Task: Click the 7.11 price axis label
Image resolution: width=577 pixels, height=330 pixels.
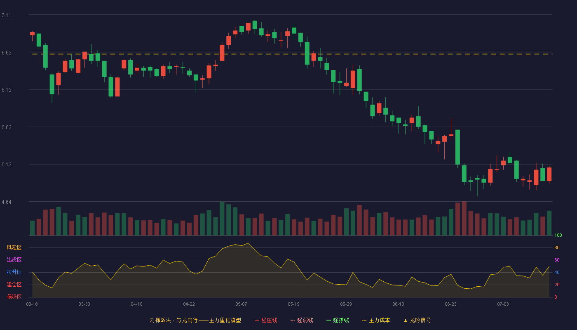Action: point(6,15)
